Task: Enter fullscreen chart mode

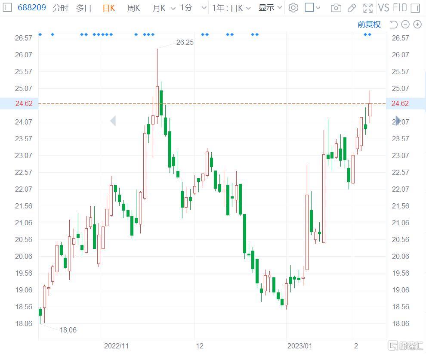Action: (368, 8)
